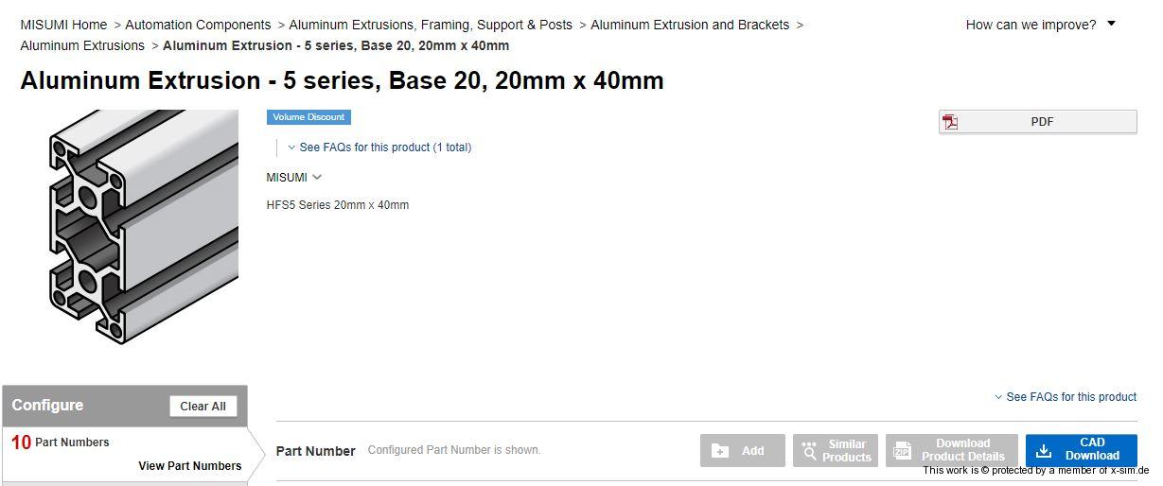Click the Similar Products search icon
This screenshot has height=486, width=1163.
808,451
